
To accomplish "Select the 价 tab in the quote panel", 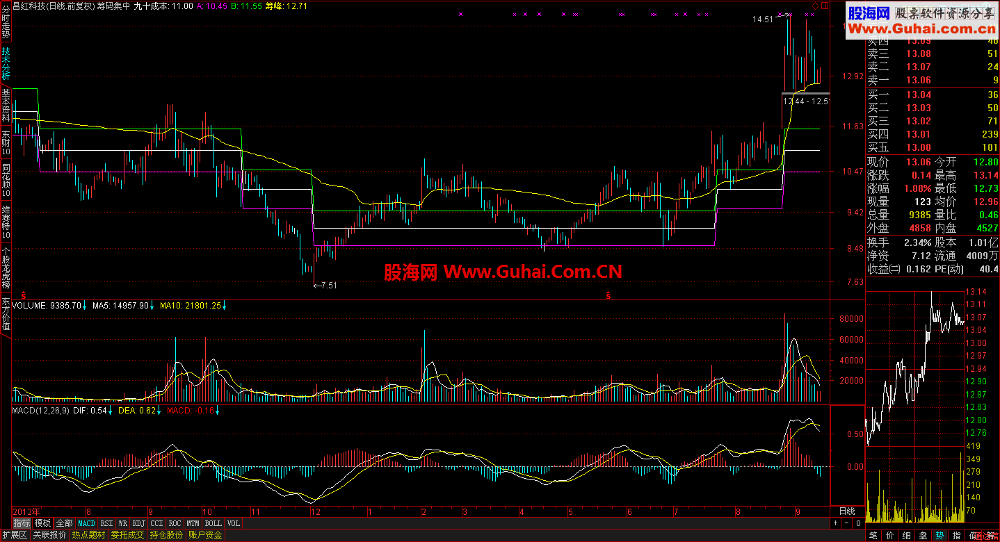I will tap(889, 535).
